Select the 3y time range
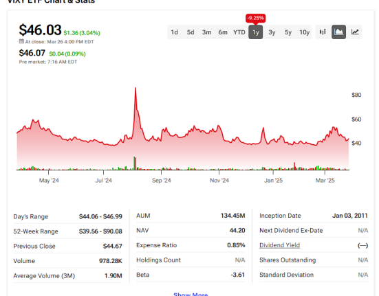The width and height of the screenshot is (379, 296). [x=272, y=32]
